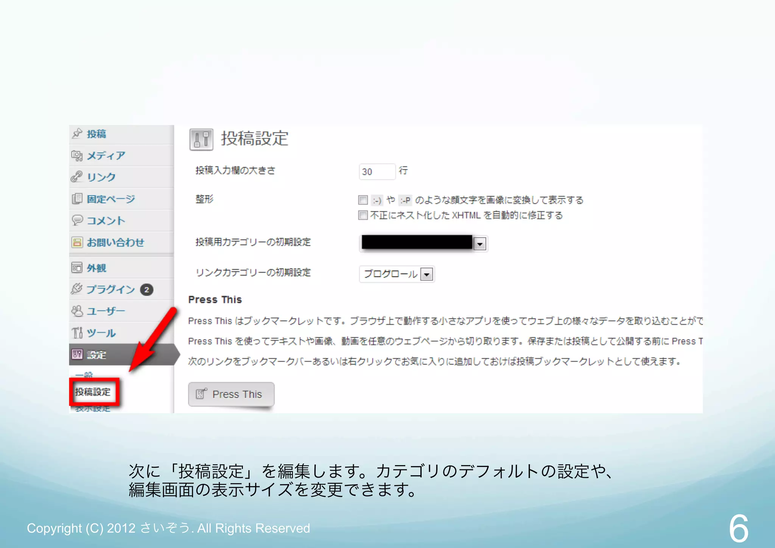Click the chain-link icon beside リンク
This screenshot has width=775, height=548.
77,177
